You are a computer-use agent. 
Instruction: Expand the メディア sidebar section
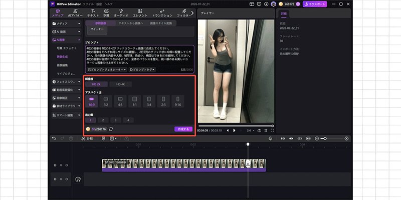(66, 23)
